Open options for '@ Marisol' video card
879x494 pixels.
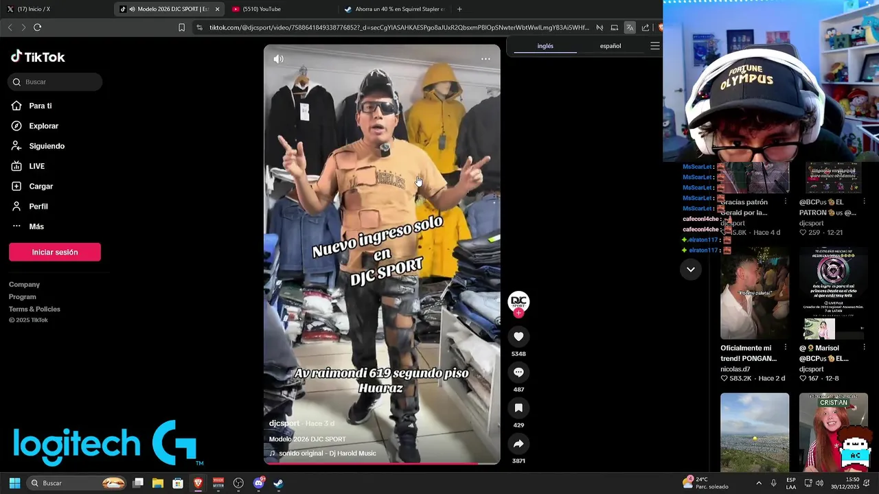coord(864,347)
